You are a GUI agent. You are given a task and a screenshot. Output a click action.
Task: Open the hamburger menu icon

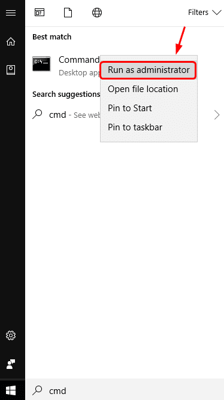11,13
